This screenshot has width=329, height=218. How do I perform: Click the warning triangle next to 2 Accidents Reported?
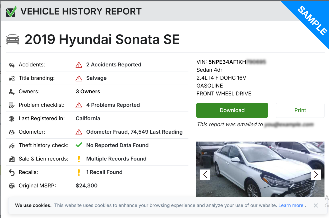79,65
